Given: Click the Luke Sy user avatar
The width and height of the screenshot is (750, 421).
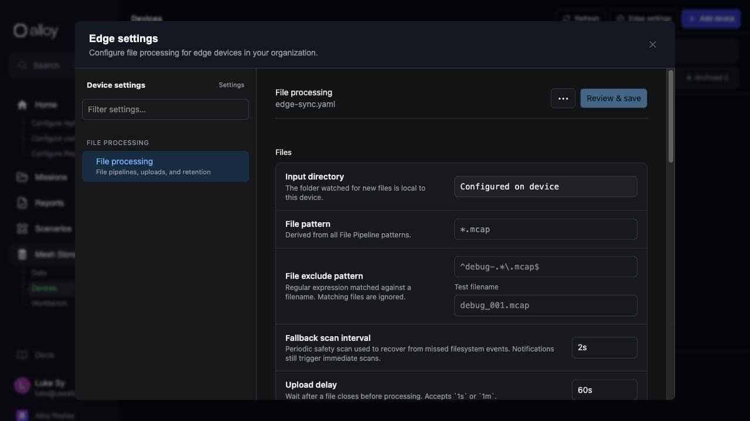Looking at the screenshot, I should click(x=22, y=385).
